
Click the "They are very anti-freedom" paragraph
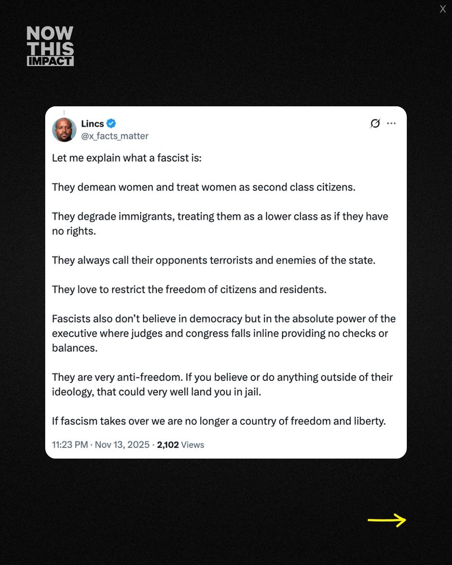point(222,384)
